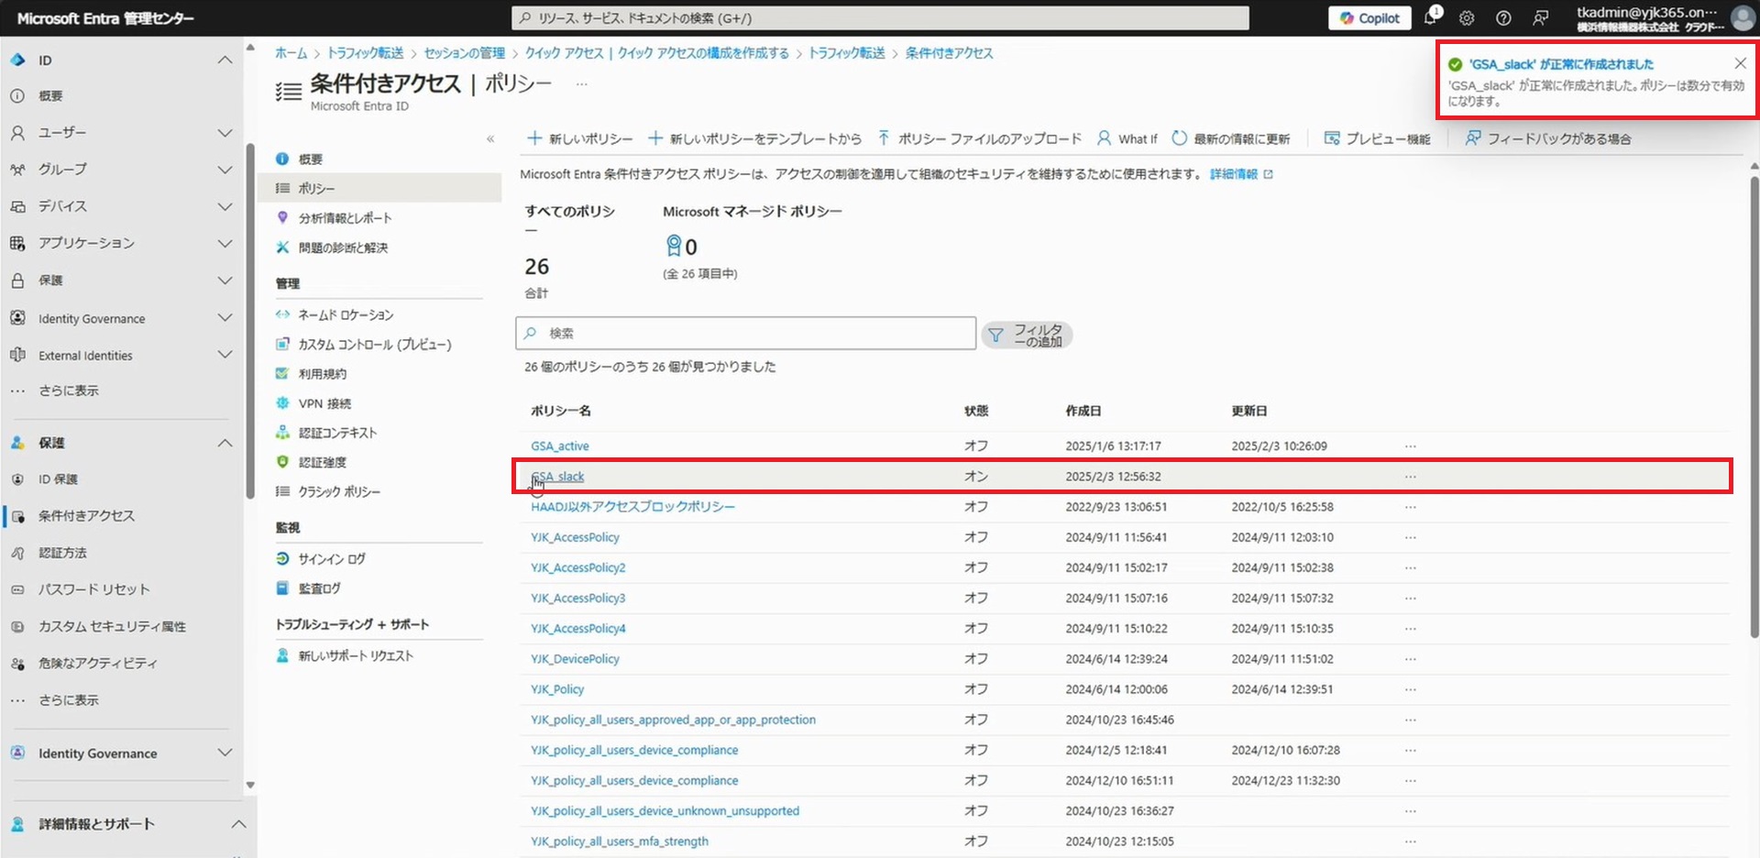The image size is (1760, 858).
Task: Expand the デバイス sidebar group
Action: click(x=225, y=206)
